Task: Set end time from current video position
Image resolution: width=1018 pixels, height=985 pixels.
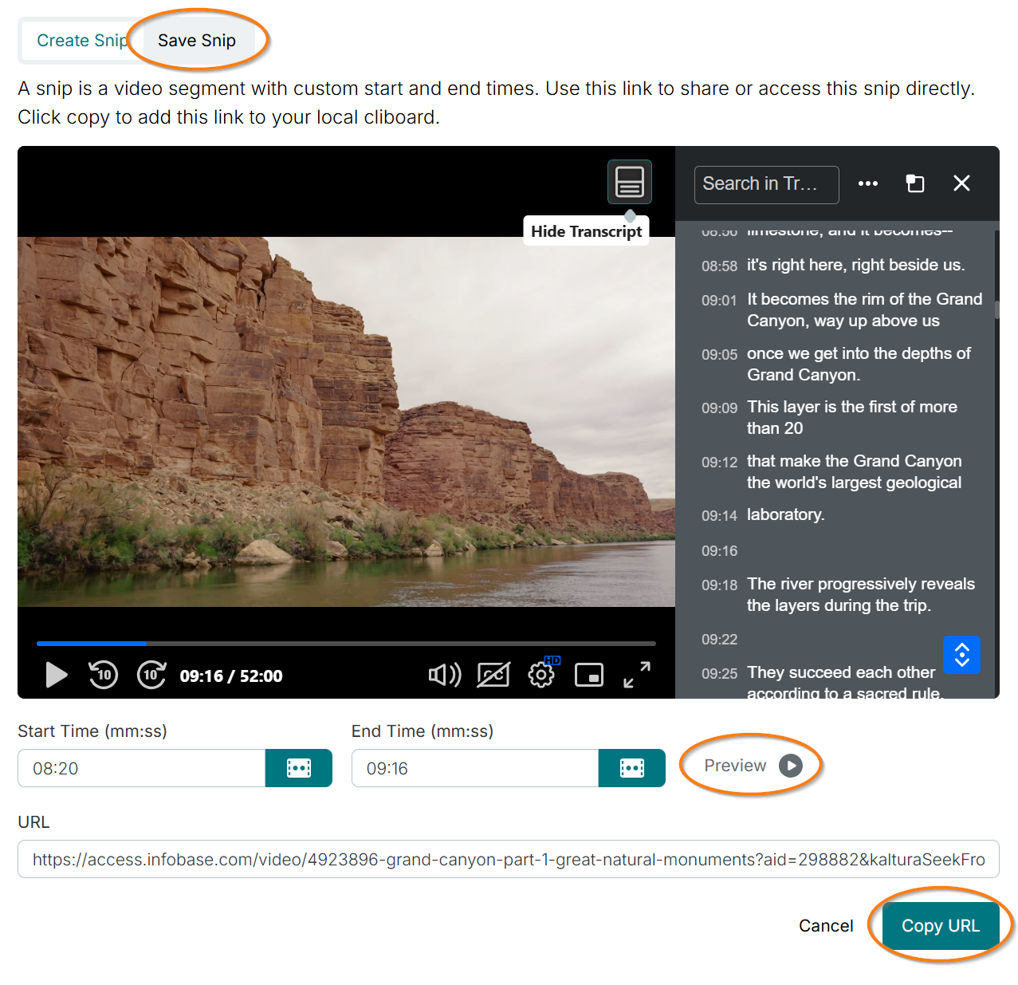Action: [x=632, y=768]
